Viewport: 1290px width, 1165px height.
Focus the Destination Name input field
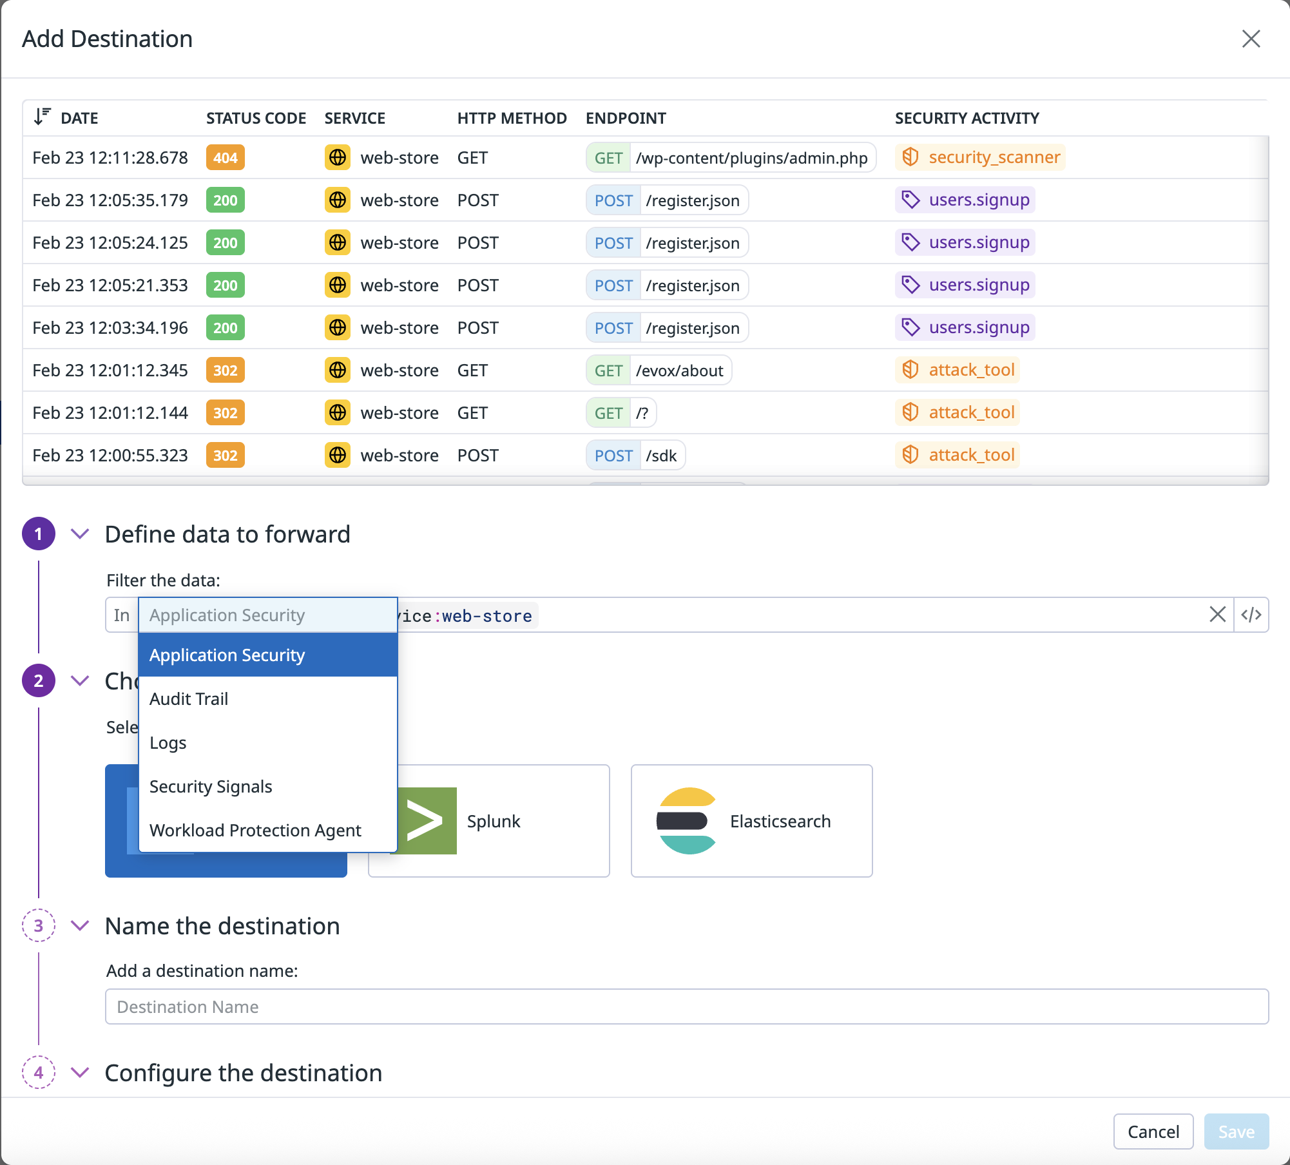(x=686, y=1006)
